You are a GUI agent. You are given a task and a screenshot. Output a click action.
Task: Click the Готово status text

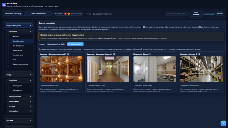coord(88,14)
